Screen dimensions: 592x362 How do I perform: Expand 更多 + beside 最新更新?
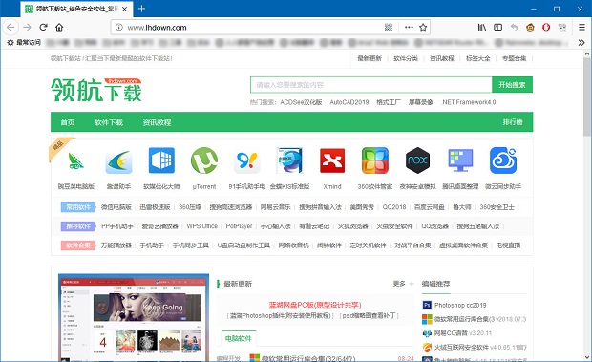point(403,284)
